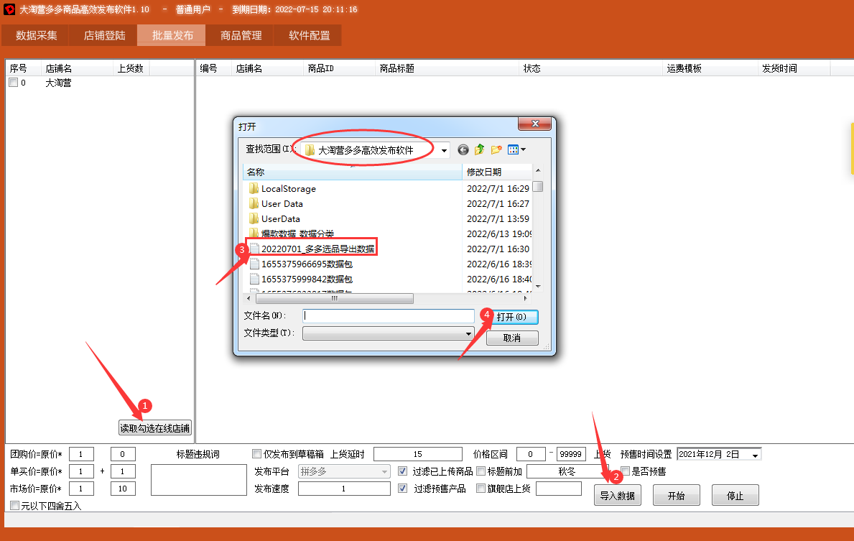Select the 1655375999842数据包 file icon
Viewport: 854px width, 541px height.
tap(254, 279)
